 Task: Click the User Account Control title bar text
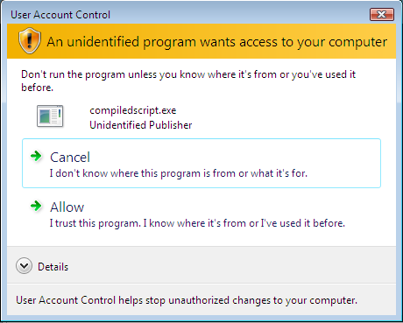[x=60, y=15]
